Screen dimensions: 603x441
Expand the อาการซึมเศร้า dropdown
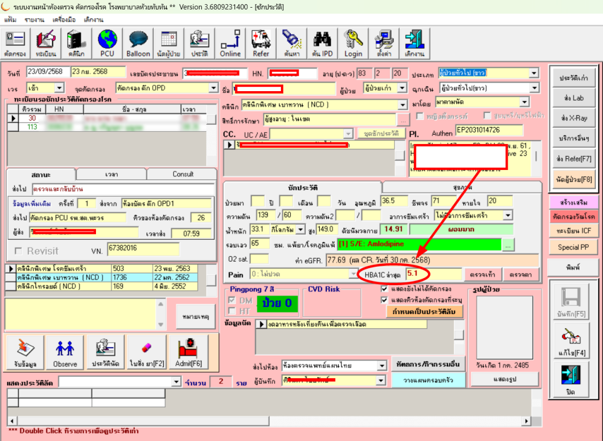pos(507,215)
